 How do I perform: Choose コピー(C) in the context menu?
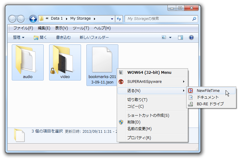pos(153,106)
